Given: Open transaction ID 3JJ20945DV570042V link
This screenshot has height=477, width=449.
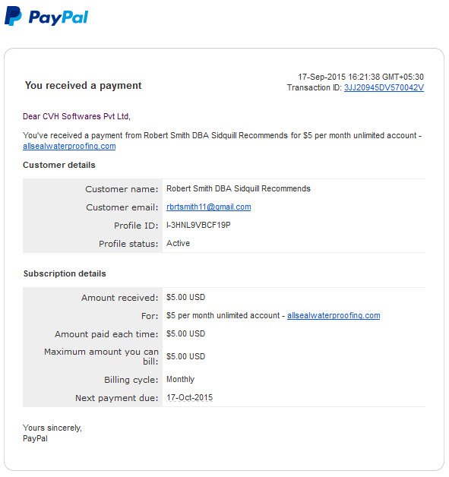Looking at the screenshot, I should point(384,87).
